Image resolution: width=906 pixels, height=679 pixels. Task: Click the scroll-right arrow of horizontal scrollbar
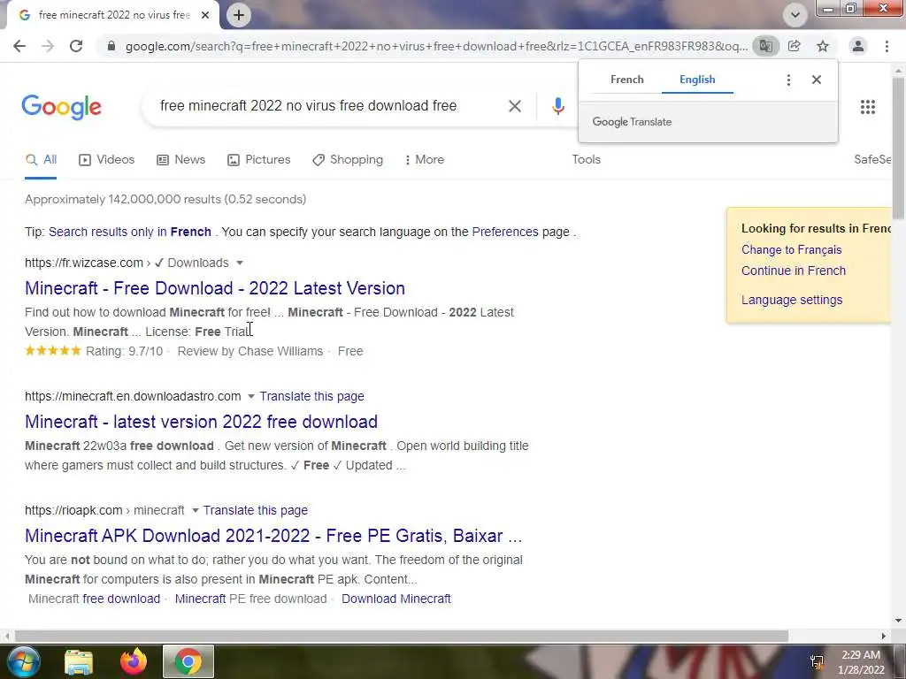coord(884,636)
